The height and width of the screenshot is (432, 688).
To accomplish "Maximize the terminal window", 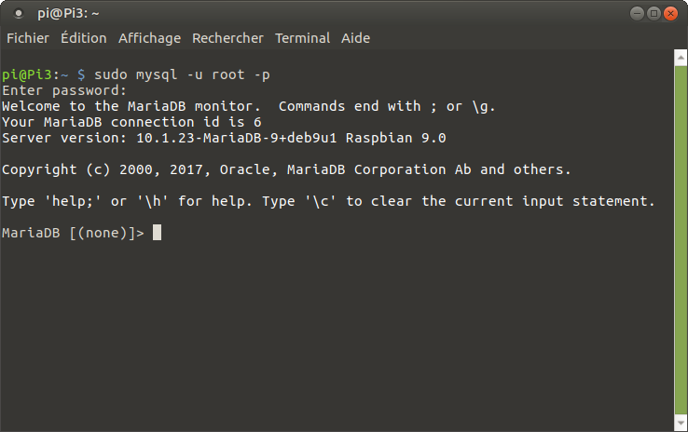I will (x=654, y=13).
